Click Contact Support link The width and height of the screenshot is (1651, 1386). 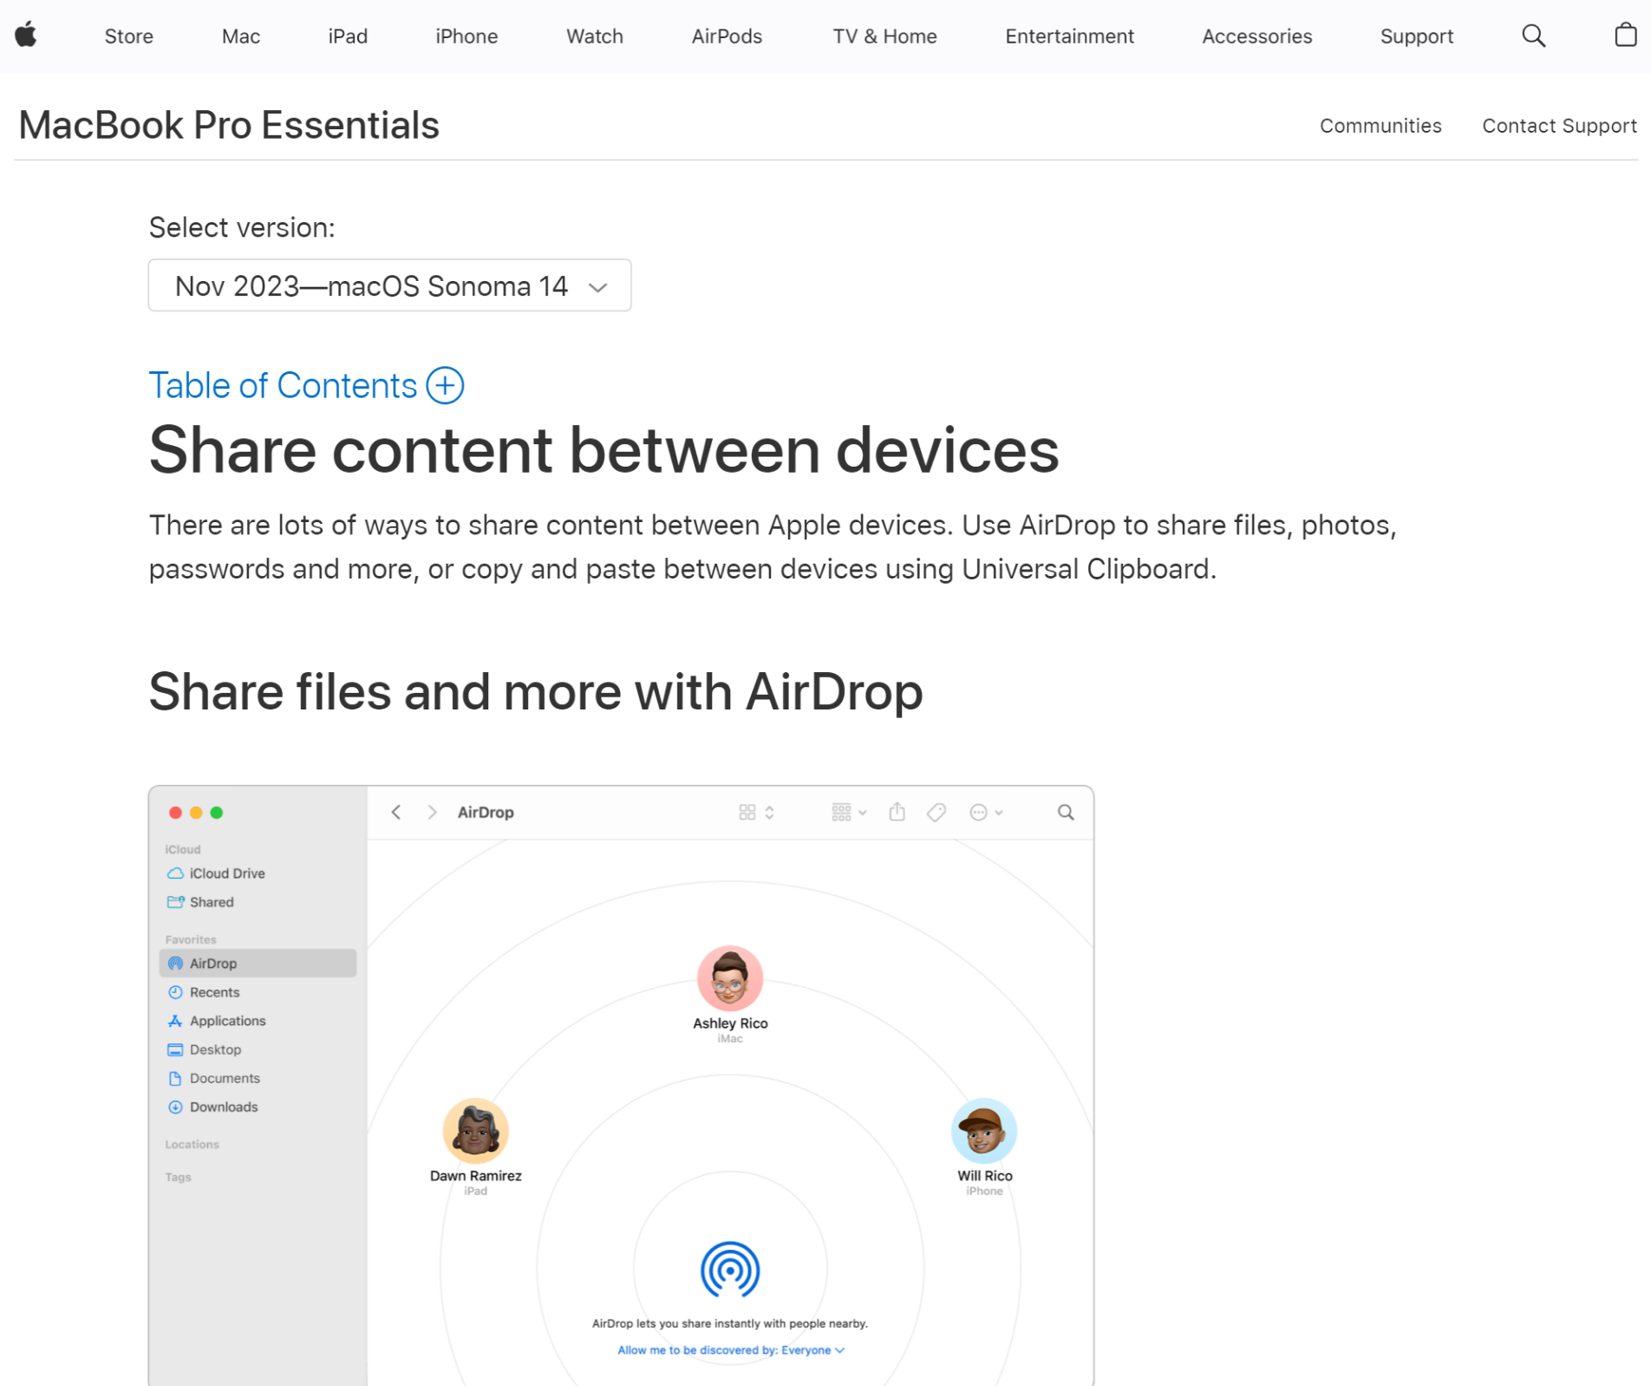pos(1559,126)
